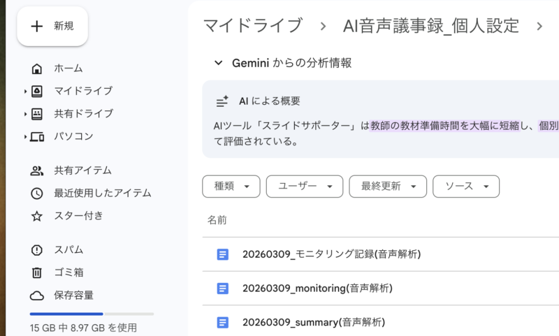Click the 20260309_summary document icon
Image resolution: width=559 pixels, height=336 pixels.
(x=223, y=322)
